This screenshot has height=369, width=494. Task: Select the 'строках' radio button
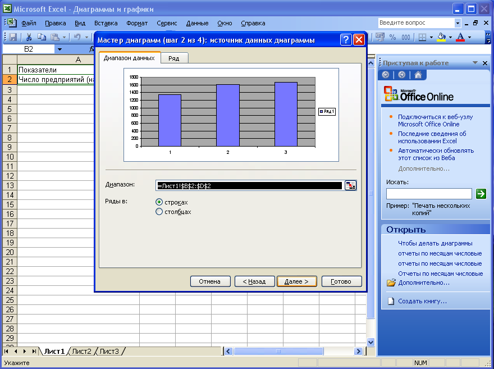(x=159, y=202)
